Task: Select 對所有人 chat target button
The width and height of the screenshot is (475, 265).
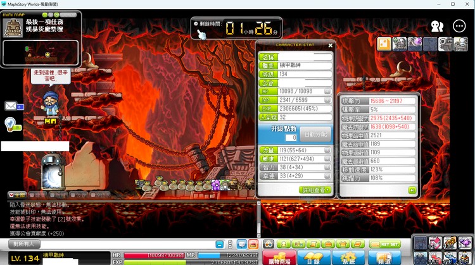Action: point(24,244)
